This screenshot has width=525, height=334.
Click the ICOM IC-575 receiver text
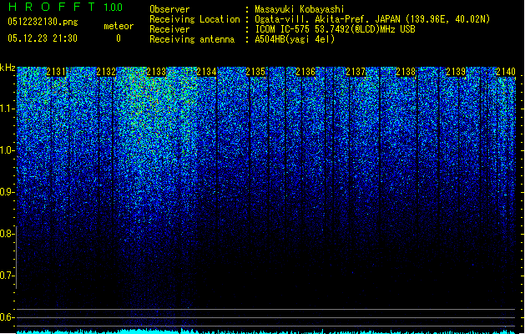pos(335,29)
